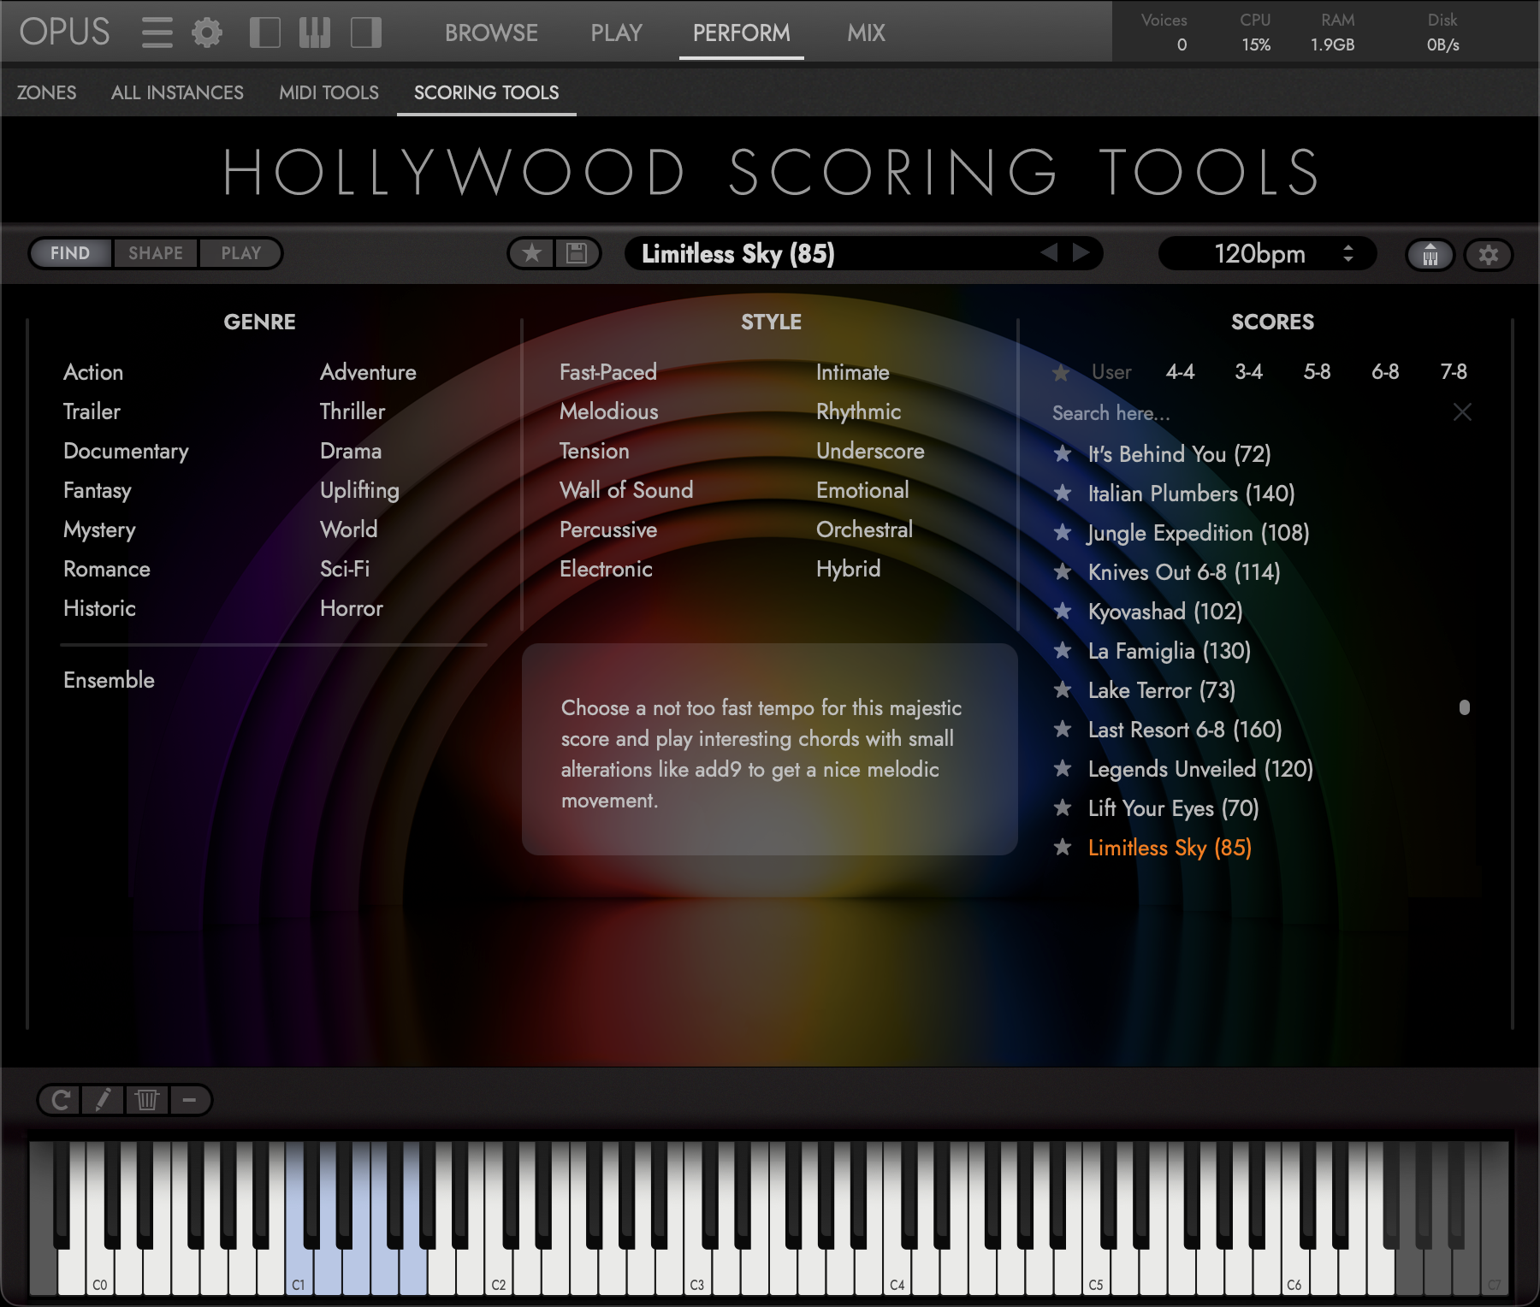Screen dimensions: 1540x1307
Task: Toggle the keyboard display icon in top bar
Action: coord(315,33)
